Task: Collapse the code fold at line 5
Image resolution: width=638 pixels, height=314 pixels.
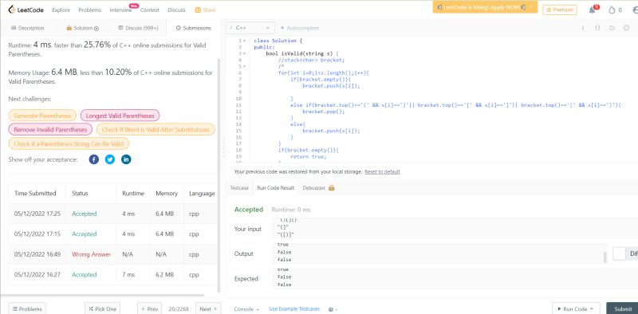Action: coord(244,66)
